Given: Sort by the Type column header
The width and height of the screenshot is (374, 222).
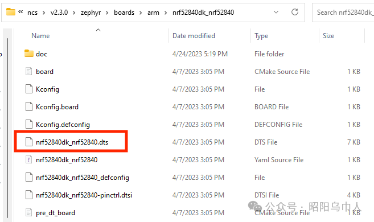Looking at the screenshot, I should pos(261,36).
